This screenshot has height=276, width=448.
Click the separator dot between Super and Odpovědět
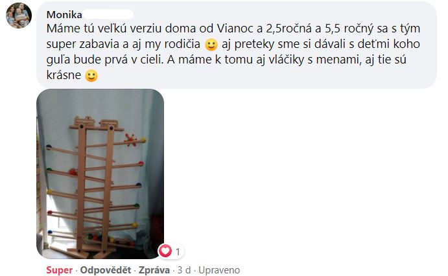point(77,270)
